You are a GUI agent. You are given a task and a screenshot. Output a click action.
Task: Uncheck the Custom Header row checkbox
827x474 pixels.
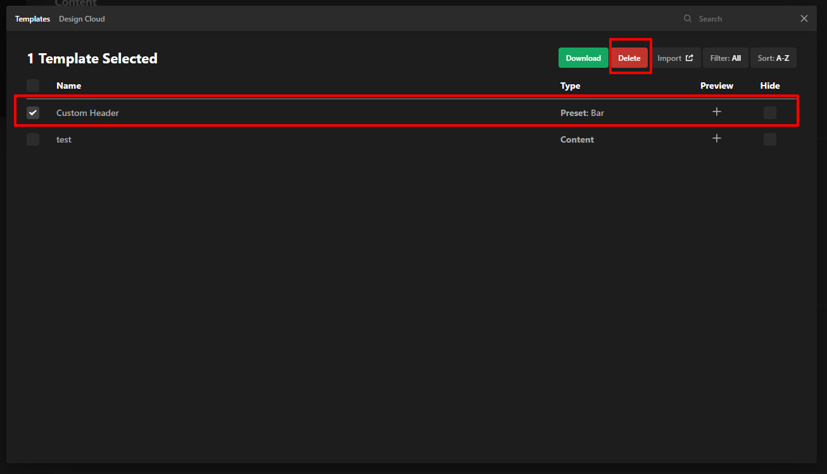click(33, 113)
